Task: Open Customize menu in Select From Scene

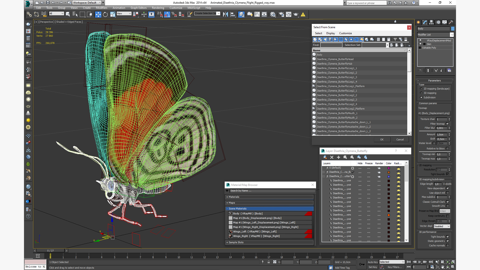Action: point(345,33)
